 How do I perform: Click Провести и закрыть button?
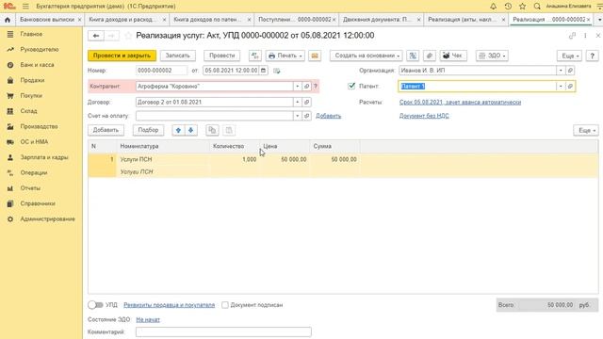point(122,56)
